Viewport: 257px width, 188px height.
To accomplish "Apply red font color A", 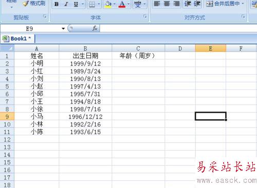I will [122, 4].
